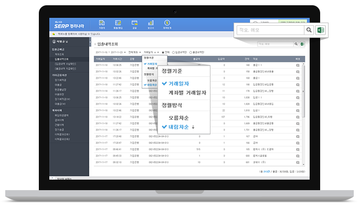Choose 오름차순 in sort order popup
This screenshot has width=359, height=208.
pyautogui.click(x=178, y=118)
